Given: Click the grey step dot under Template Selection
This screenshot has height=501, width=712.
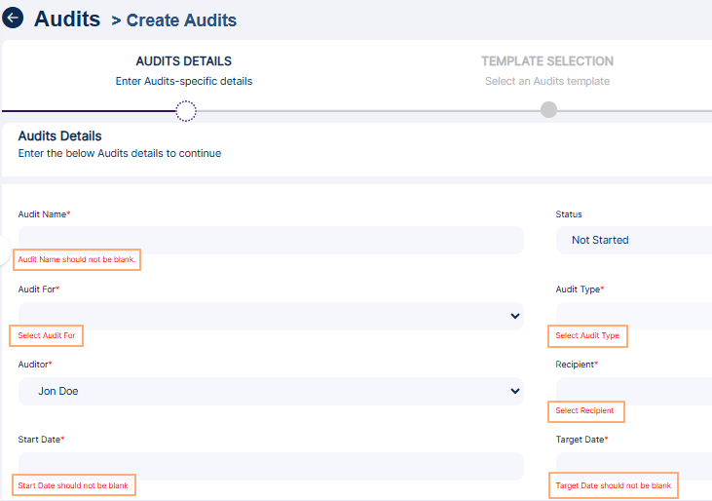Looking at the screenshot, I should (548, 109).
